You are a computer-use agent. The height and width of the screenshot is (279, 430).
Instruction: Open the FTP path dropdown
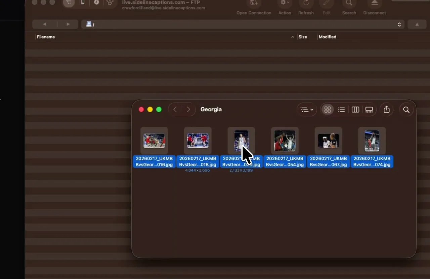[x=242, y=24]
